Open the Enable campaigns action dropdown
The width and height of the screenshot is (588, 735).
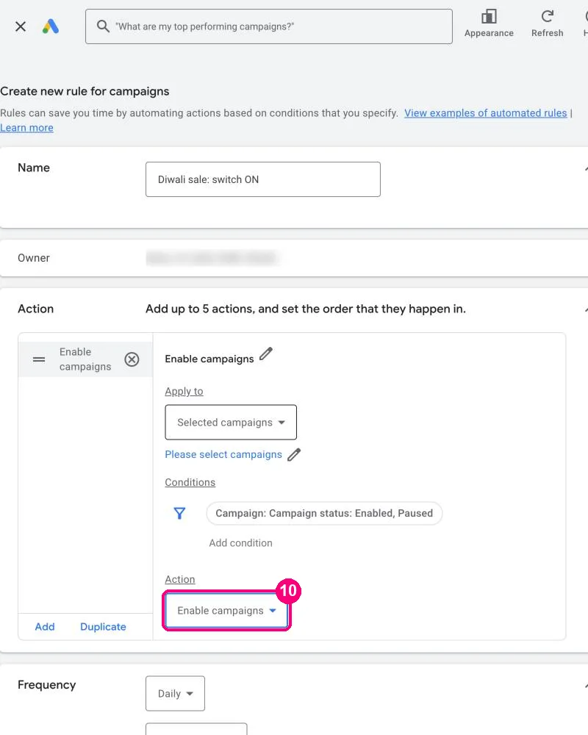click(x=226, y=610)
